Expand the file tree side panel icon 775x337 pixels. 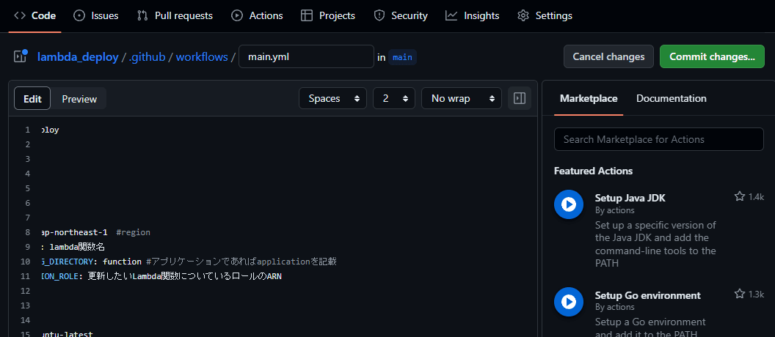(21, 56)
